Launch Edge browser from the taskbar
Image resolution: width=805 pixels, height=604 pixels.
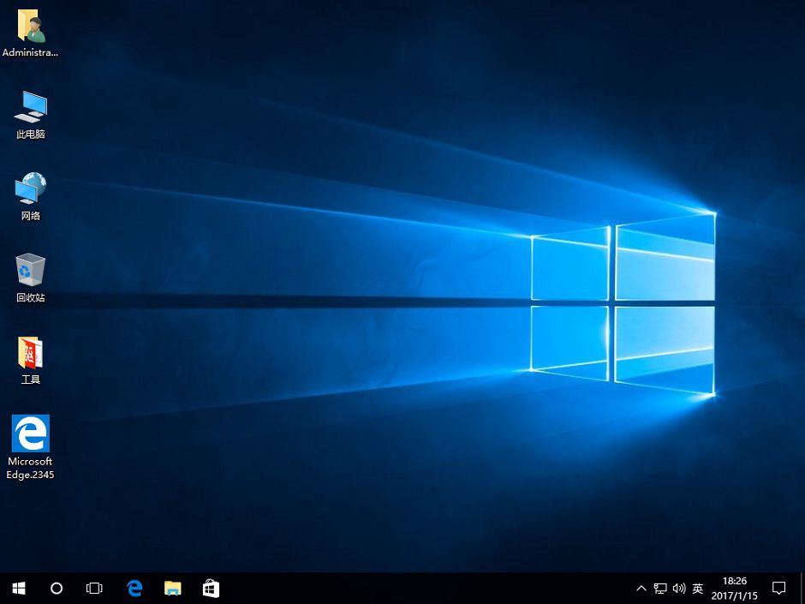click(x=134, y=588)
